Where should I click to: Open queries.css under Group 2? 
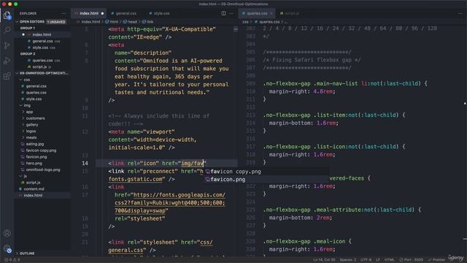point(42,60)
